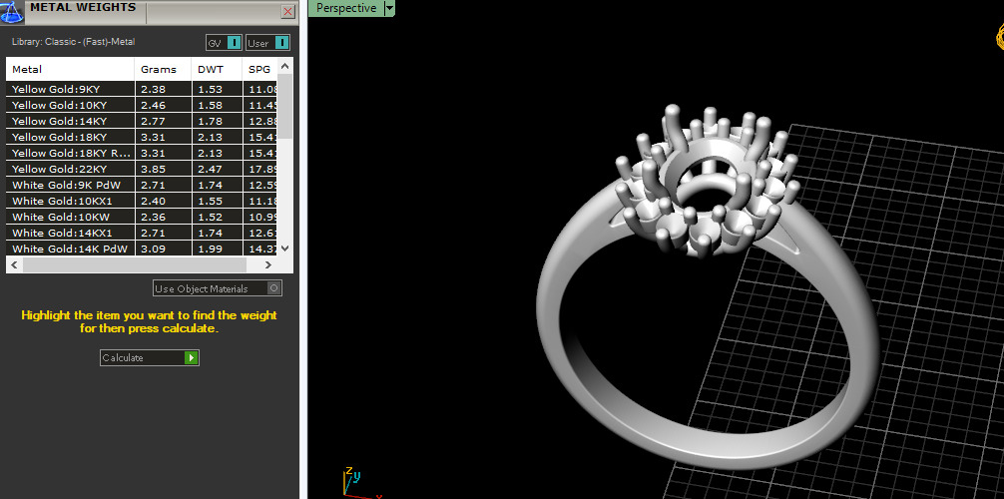This screenshot has width=1004, height=499.
Task: Sort by the Grams column header
Action: pos(164,69)
